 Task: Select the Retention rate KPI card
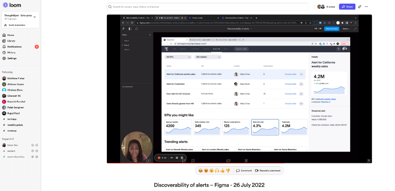coord(265,127)
